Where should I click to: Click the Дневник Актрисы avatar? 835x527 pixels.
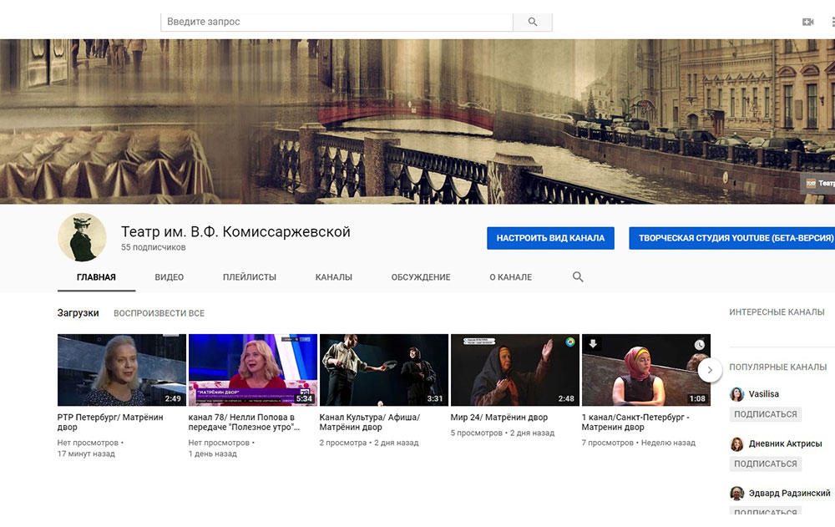[x=737, y=443]
